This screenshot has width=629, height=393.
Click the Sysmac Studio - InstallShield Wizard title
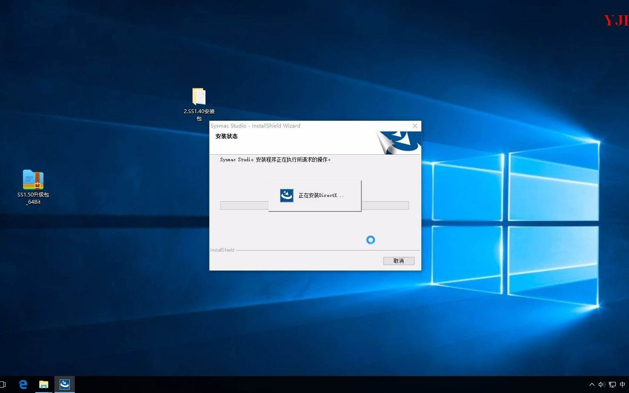point(255,126)
